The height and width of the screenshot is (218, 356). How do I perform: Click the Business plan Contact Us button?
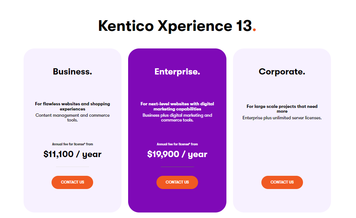72,182
